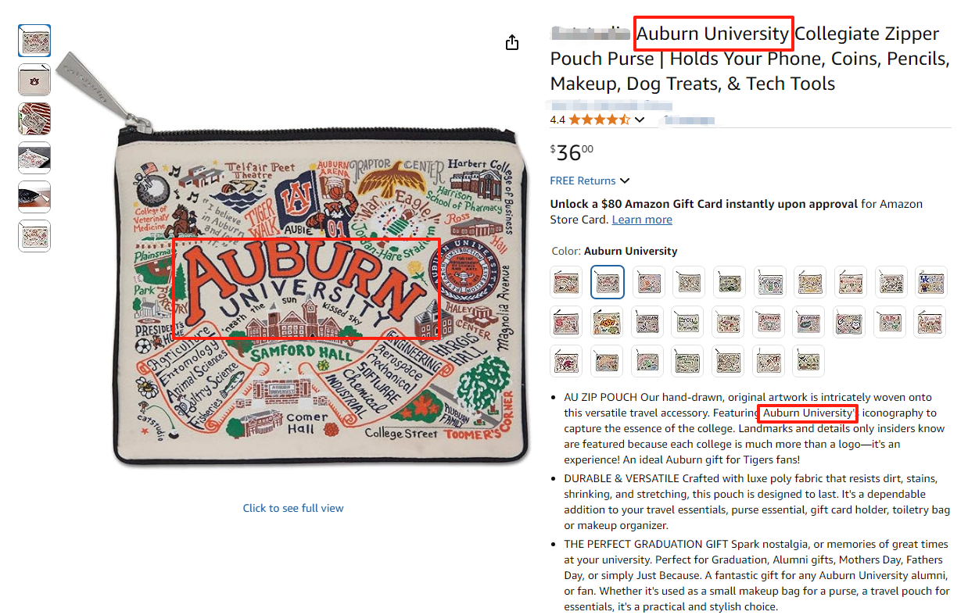The height and width of the screenshot is (615, 968).
Task: Click the "Click to see full view" link
Action: [293, 508]
